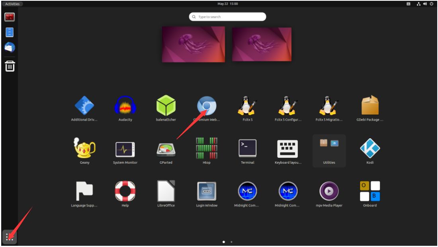Open System Monitor
Image resolution: width=438 pixels, height=247 pixels.
point(125,149)
